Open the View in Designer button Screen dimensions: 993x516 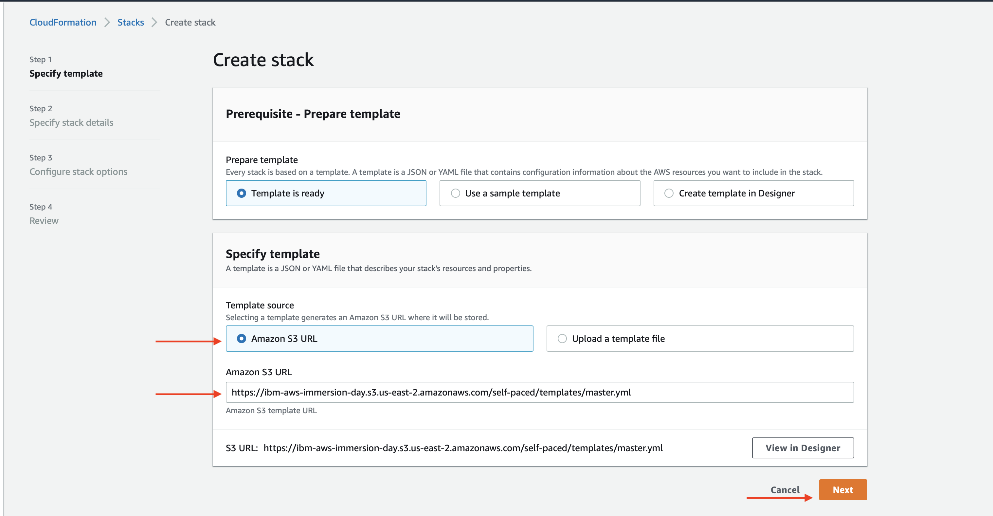pos(803,448)
